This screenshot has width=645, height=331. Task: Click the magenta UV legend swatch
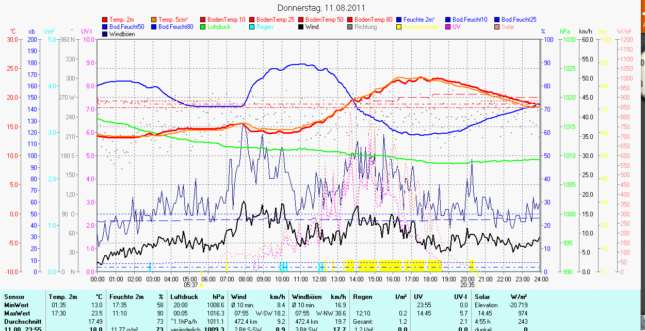coord(448,26)
